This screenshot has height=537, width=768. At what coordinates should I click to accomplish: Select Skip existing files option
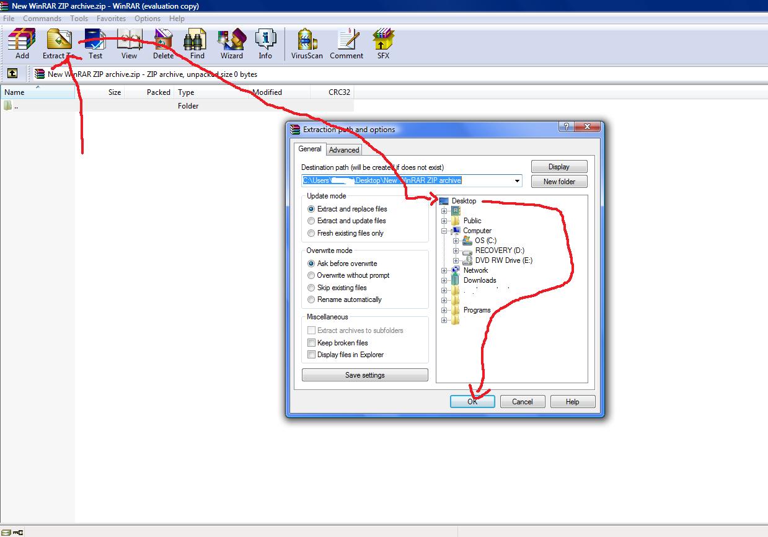click(x=312, y=288)
